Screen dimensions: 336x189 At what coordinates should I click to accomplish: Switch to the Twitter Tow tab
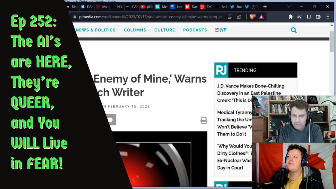(x=236, y=7)
